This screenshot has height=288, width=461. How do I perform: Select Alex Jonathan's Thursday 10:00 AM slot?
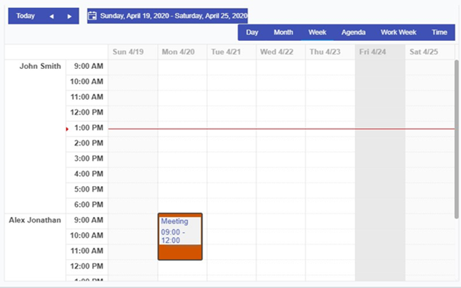pos(330,237)
